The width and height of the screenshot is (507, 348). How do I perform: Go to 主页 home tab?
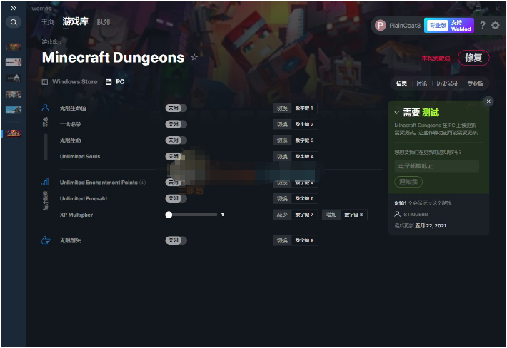(48, 21)
